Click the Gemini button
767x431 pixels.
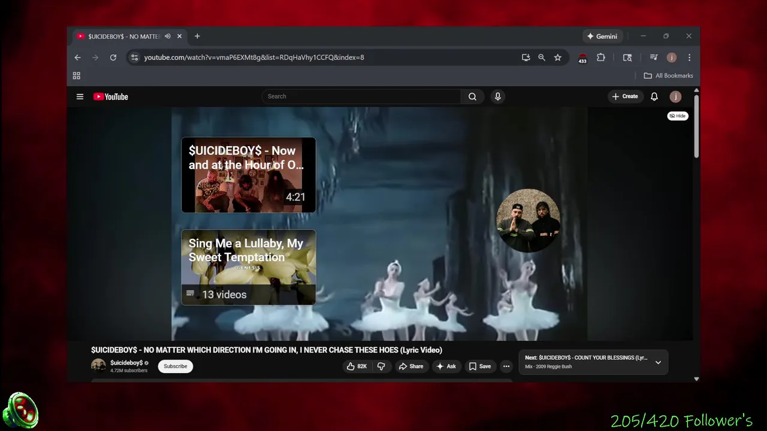pyautogui.click(x=602, y=37)
